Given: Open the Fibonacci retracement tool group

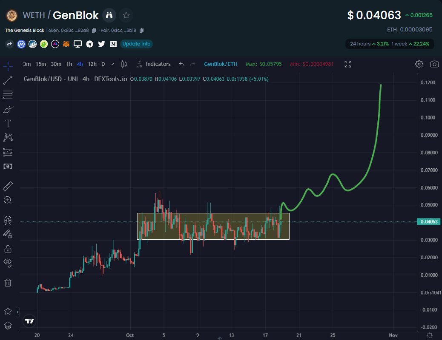Looking at the screenshot, I should pos(8,95).
